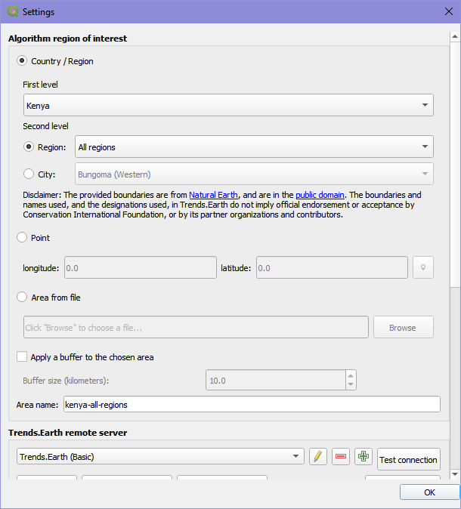Image resolution: width=461 pixels, height=509 pixels.
Task: Click the green plus add server icon
Action: click(364, 456)
